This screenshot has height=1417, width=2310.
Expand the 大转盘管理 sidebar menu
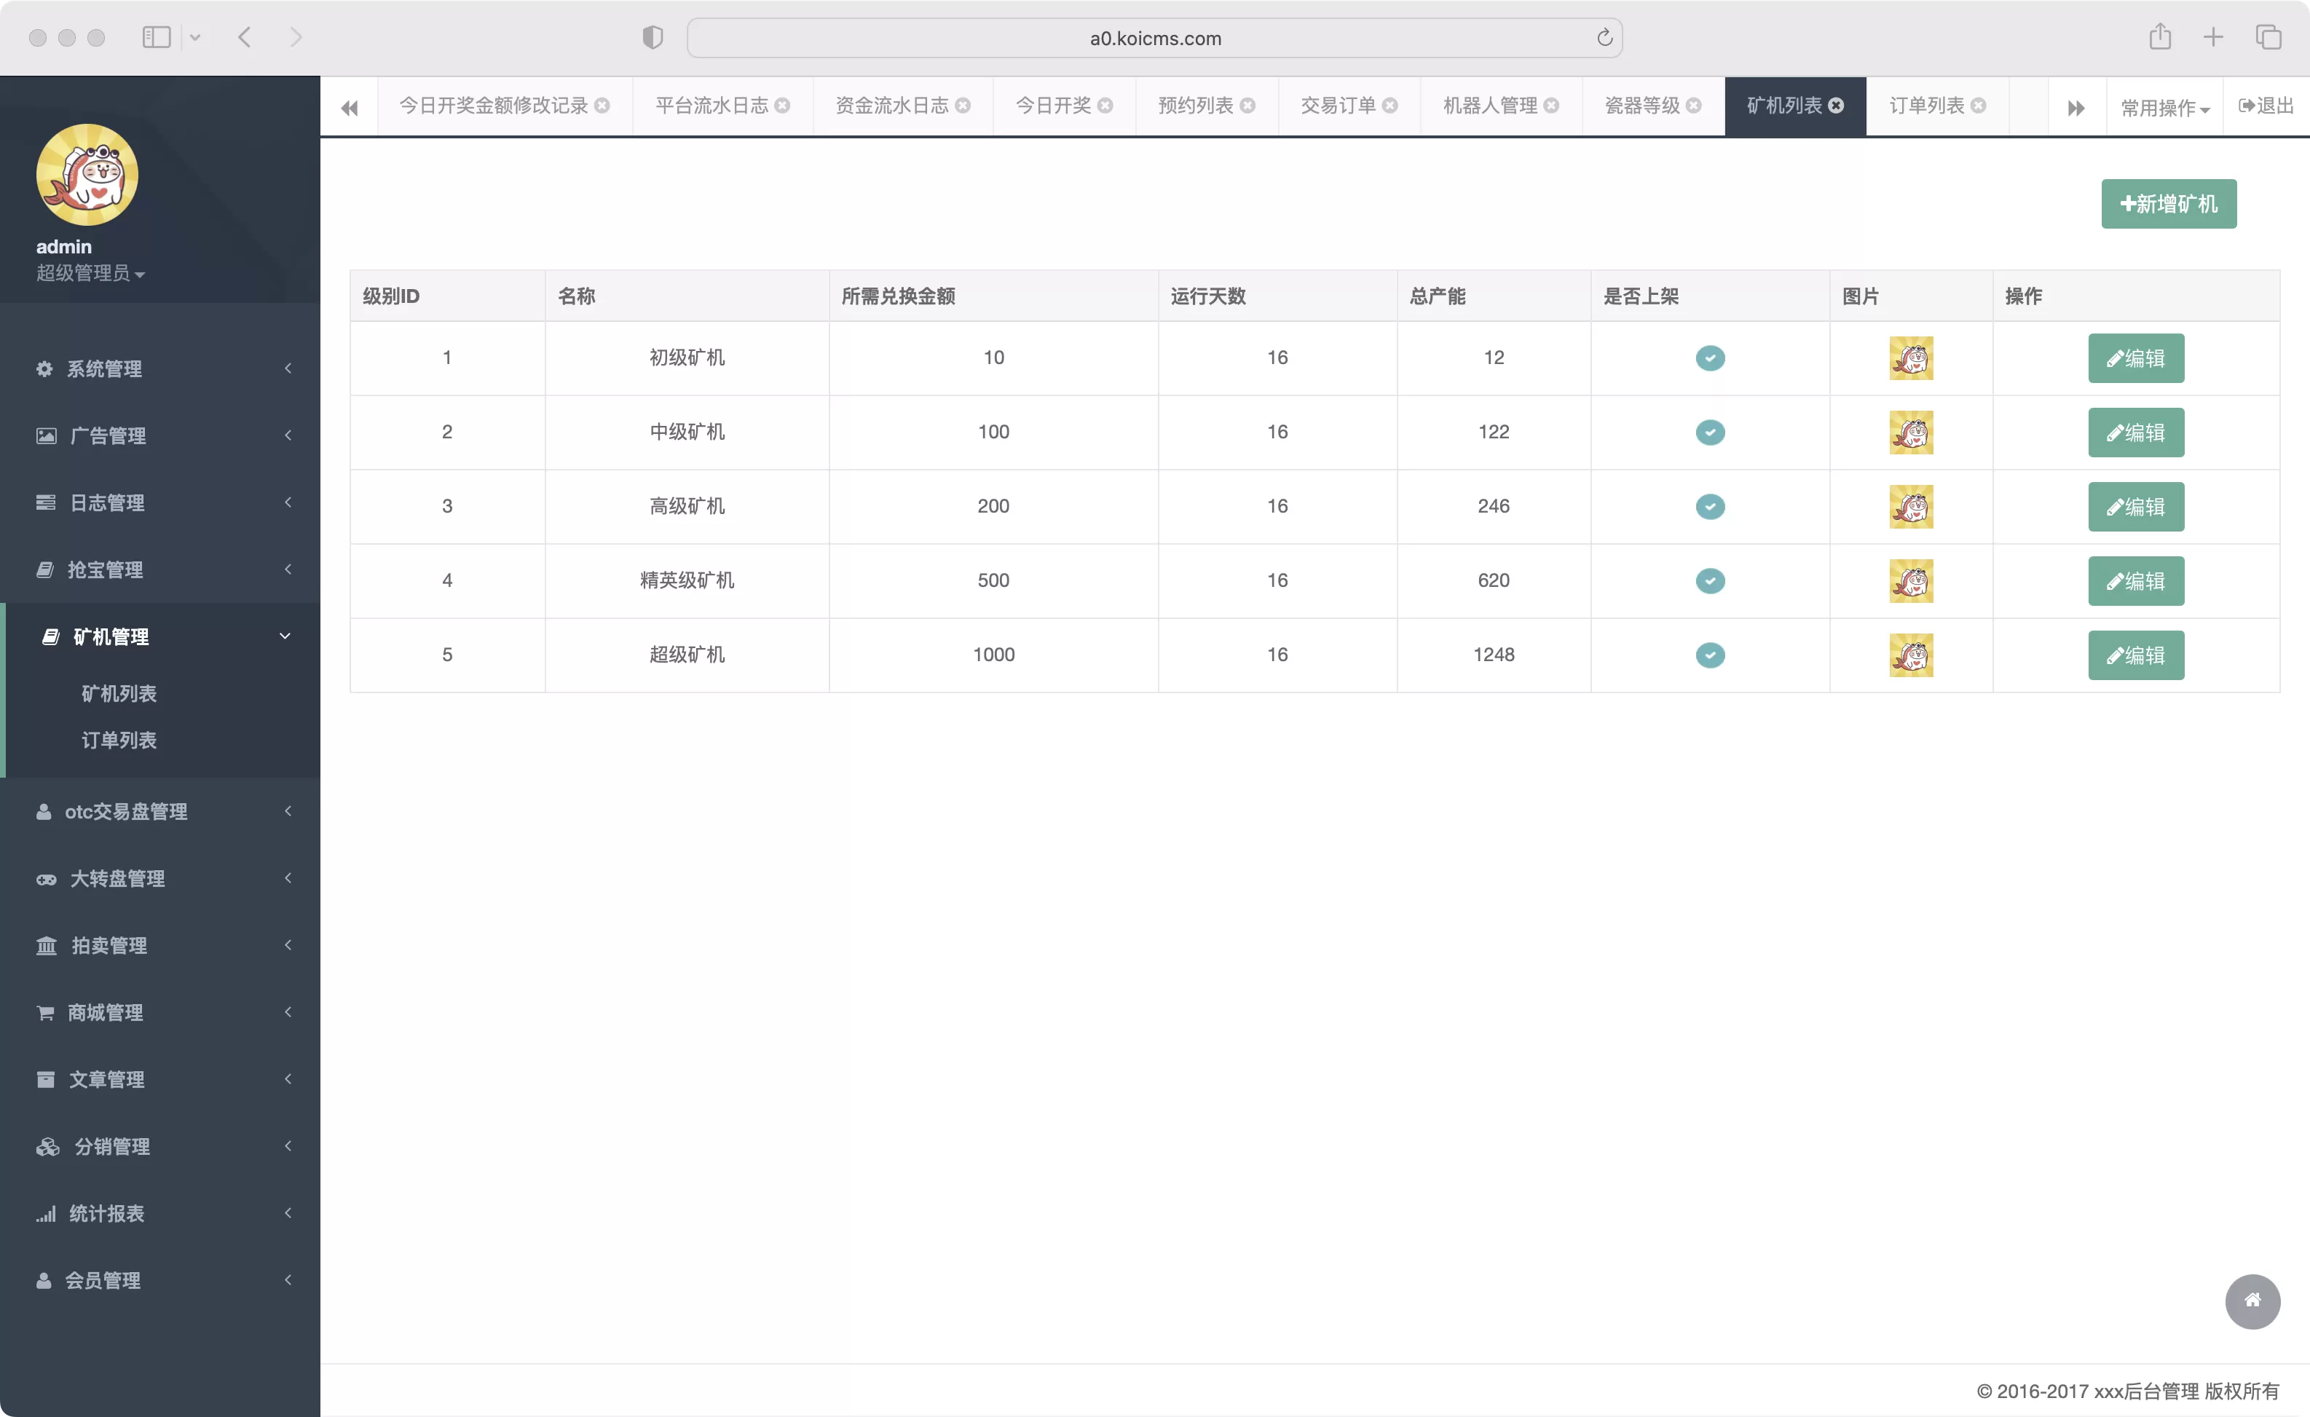point(160,878)
